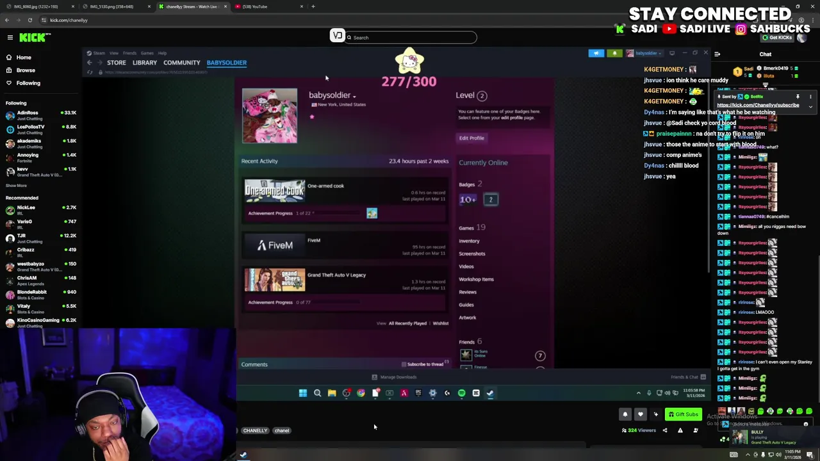Open Spotify icon in streamed taskbar
The image size is (820, 461).
click(x=461, y=393)
